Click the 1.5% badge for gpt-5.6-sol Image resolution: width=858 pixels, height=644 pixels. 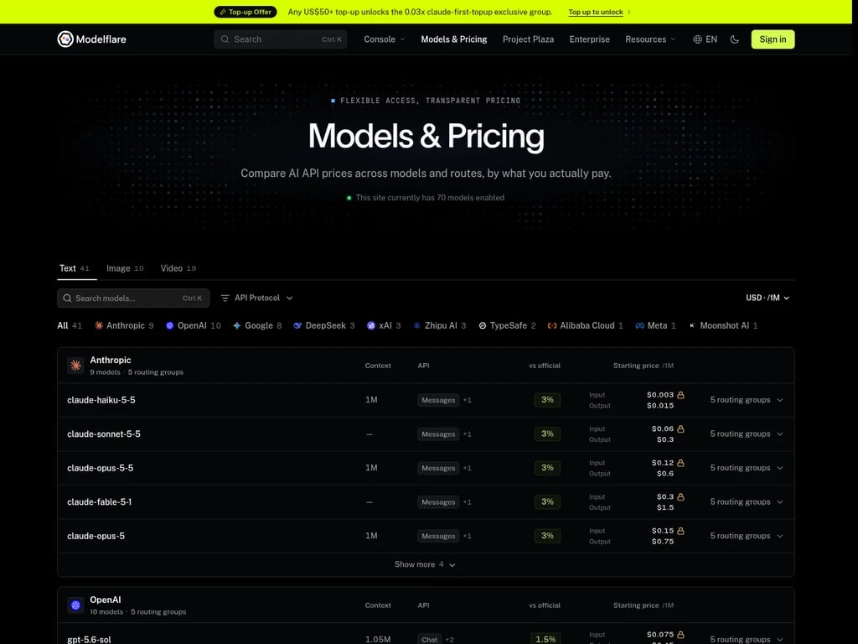coord(545,639)
